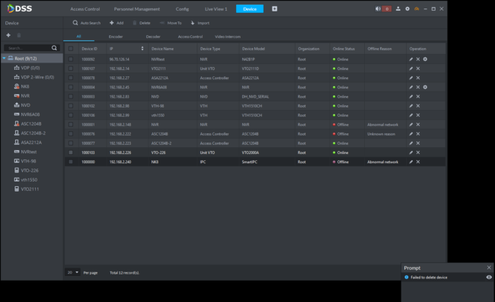Edit device VTO2111 pencil icon
This screenshot has height=302, width=495.
(411, 69)
